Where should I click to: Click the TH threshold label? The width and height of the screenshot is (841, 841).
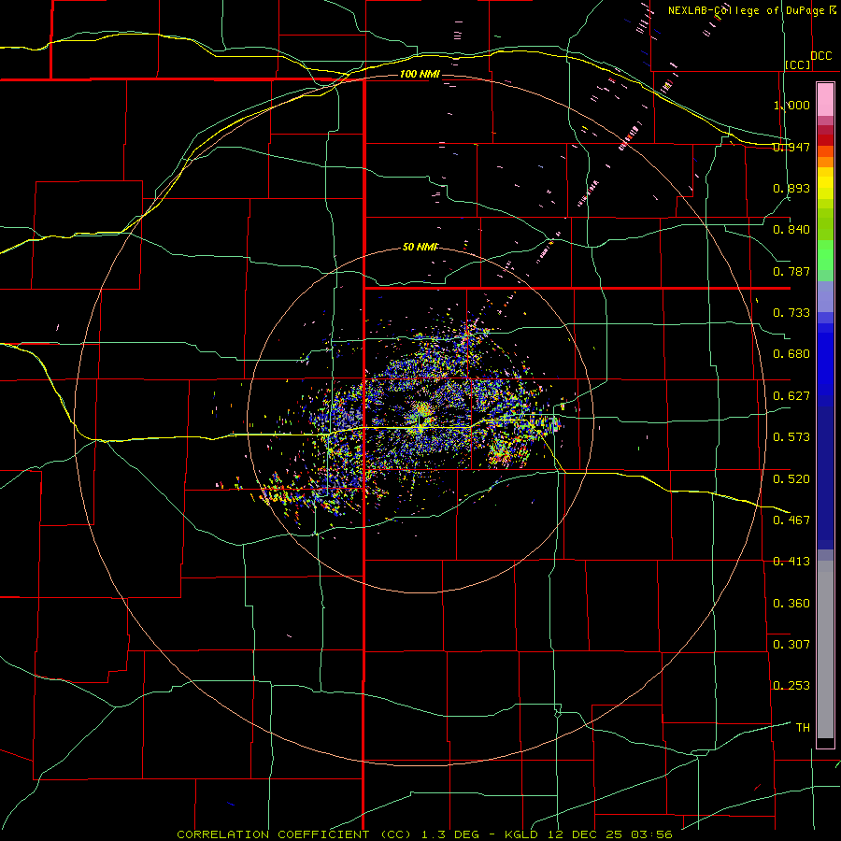tap(803, 728)
